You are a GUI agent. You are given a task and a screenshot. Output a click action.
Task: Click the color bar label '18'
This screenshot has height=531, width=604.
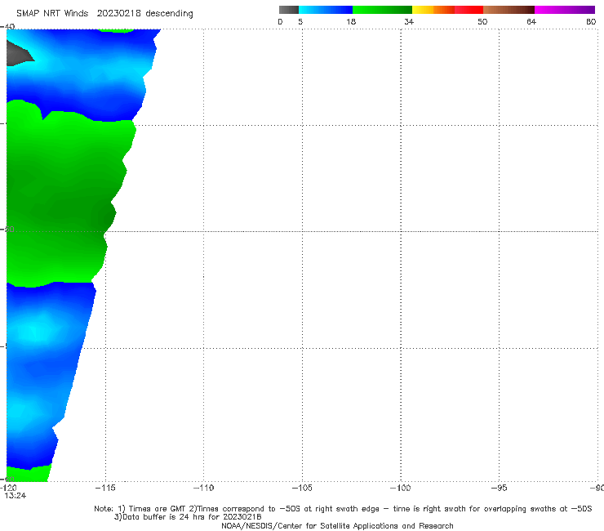coord(351,21)
